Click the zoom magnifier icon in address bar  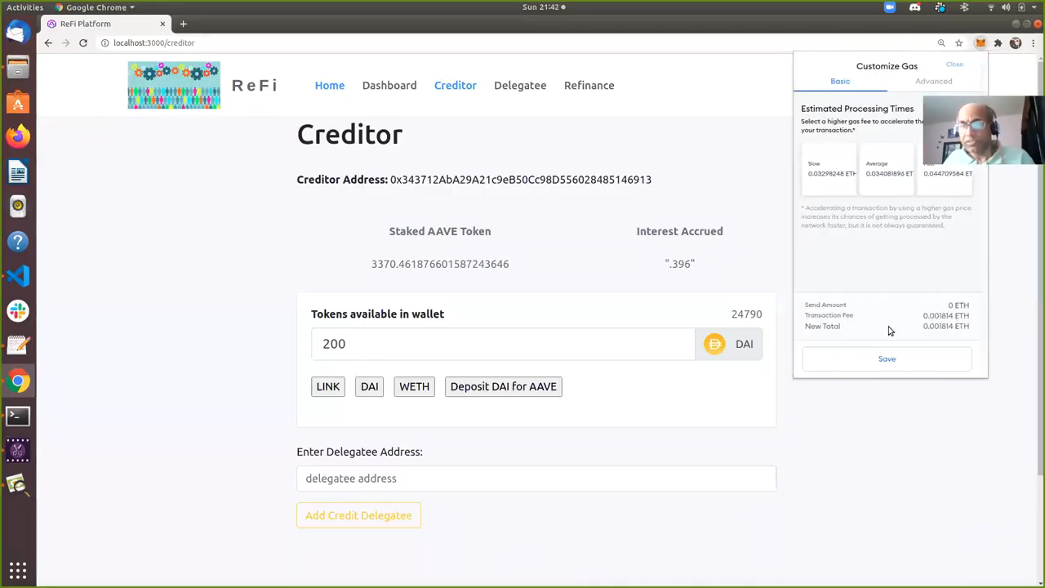pyautogui.click(x=941, y=42)
